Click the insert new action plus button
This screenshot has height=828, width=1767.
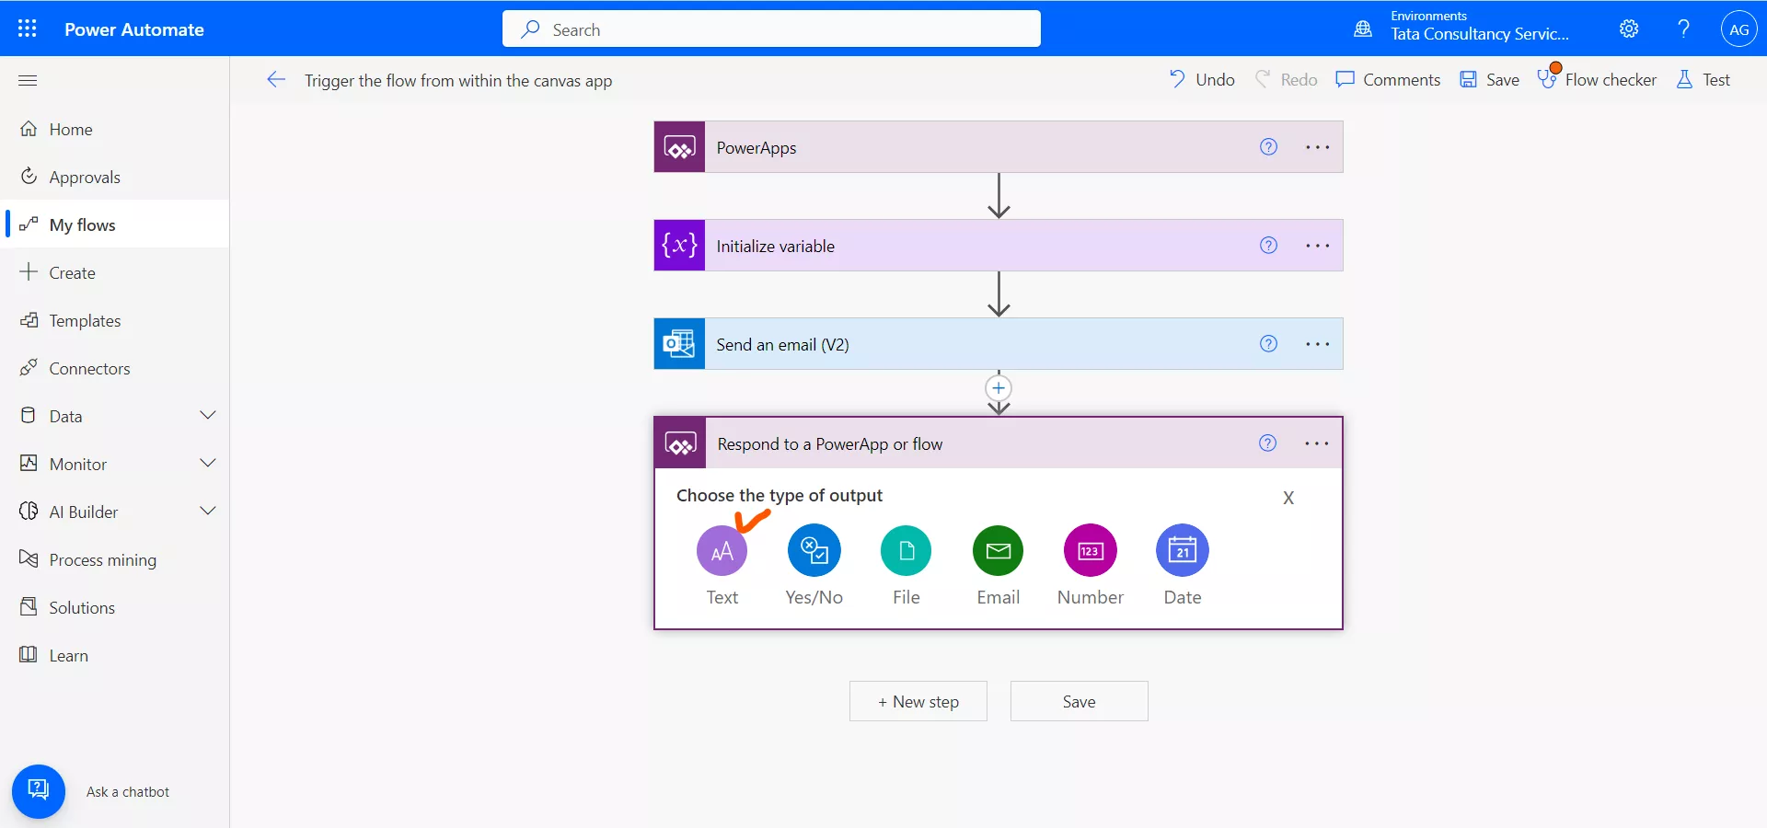[x=999, y=388]
